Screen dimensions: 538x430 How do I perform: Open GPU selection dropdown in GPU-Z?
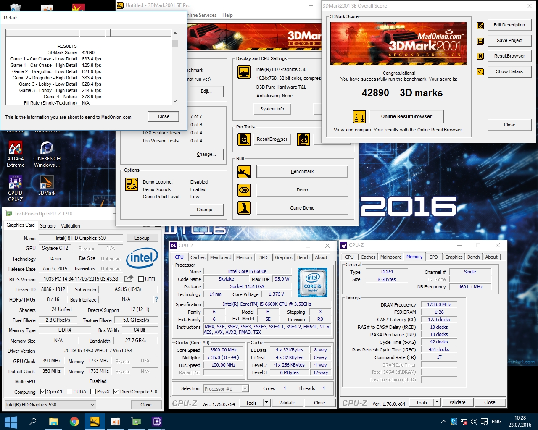tap(50, 405)
